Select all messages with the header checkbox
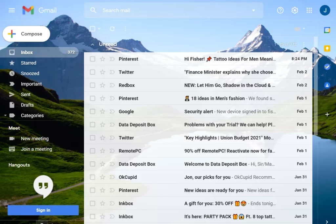This screenshot has width=336, height=224. (x=93, y=29)
